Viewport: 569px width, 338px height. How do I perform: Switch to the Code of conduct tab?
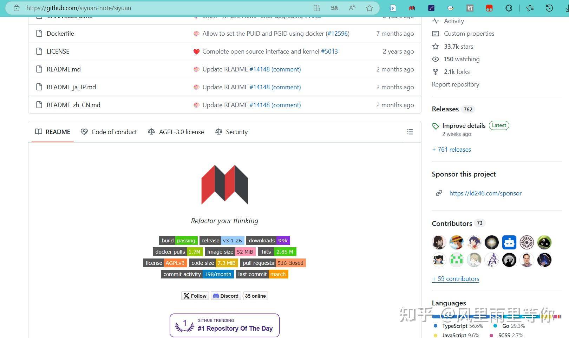click(109, 132)
